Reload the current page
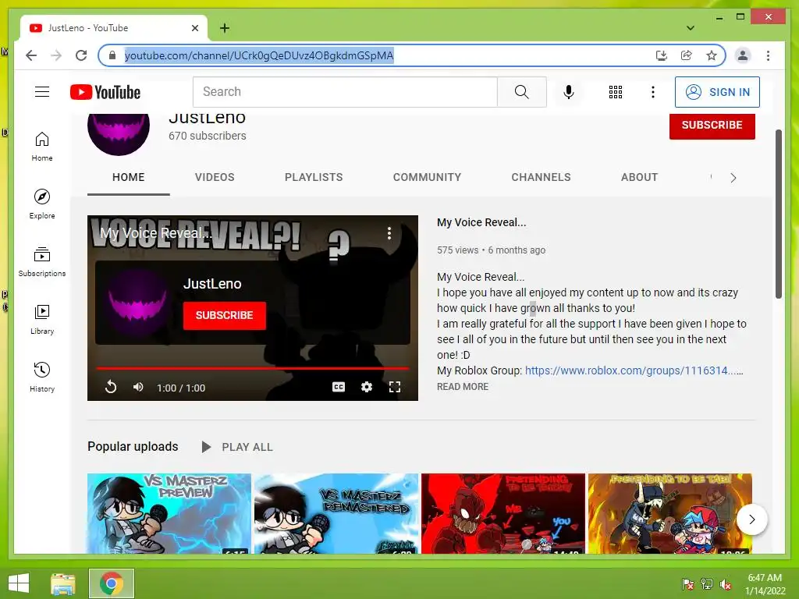The image size is (799, 599). (x=81, y=55)
